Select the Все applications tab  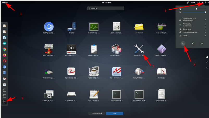pyautogui.click(x=114, y=114)
